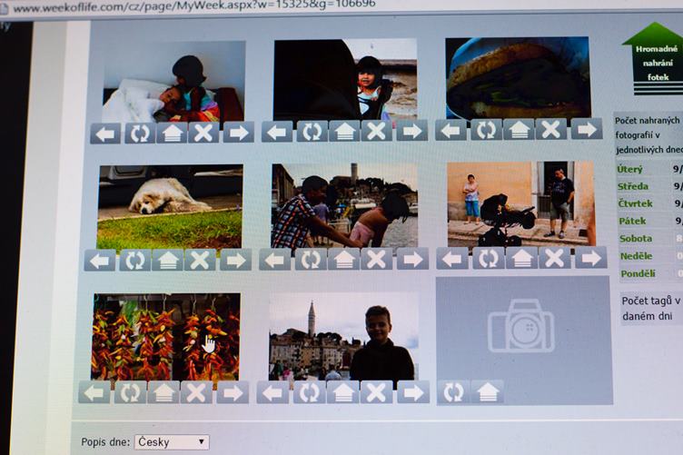
Task: Click the browser address bar URL
Action: tap(193, 6)
